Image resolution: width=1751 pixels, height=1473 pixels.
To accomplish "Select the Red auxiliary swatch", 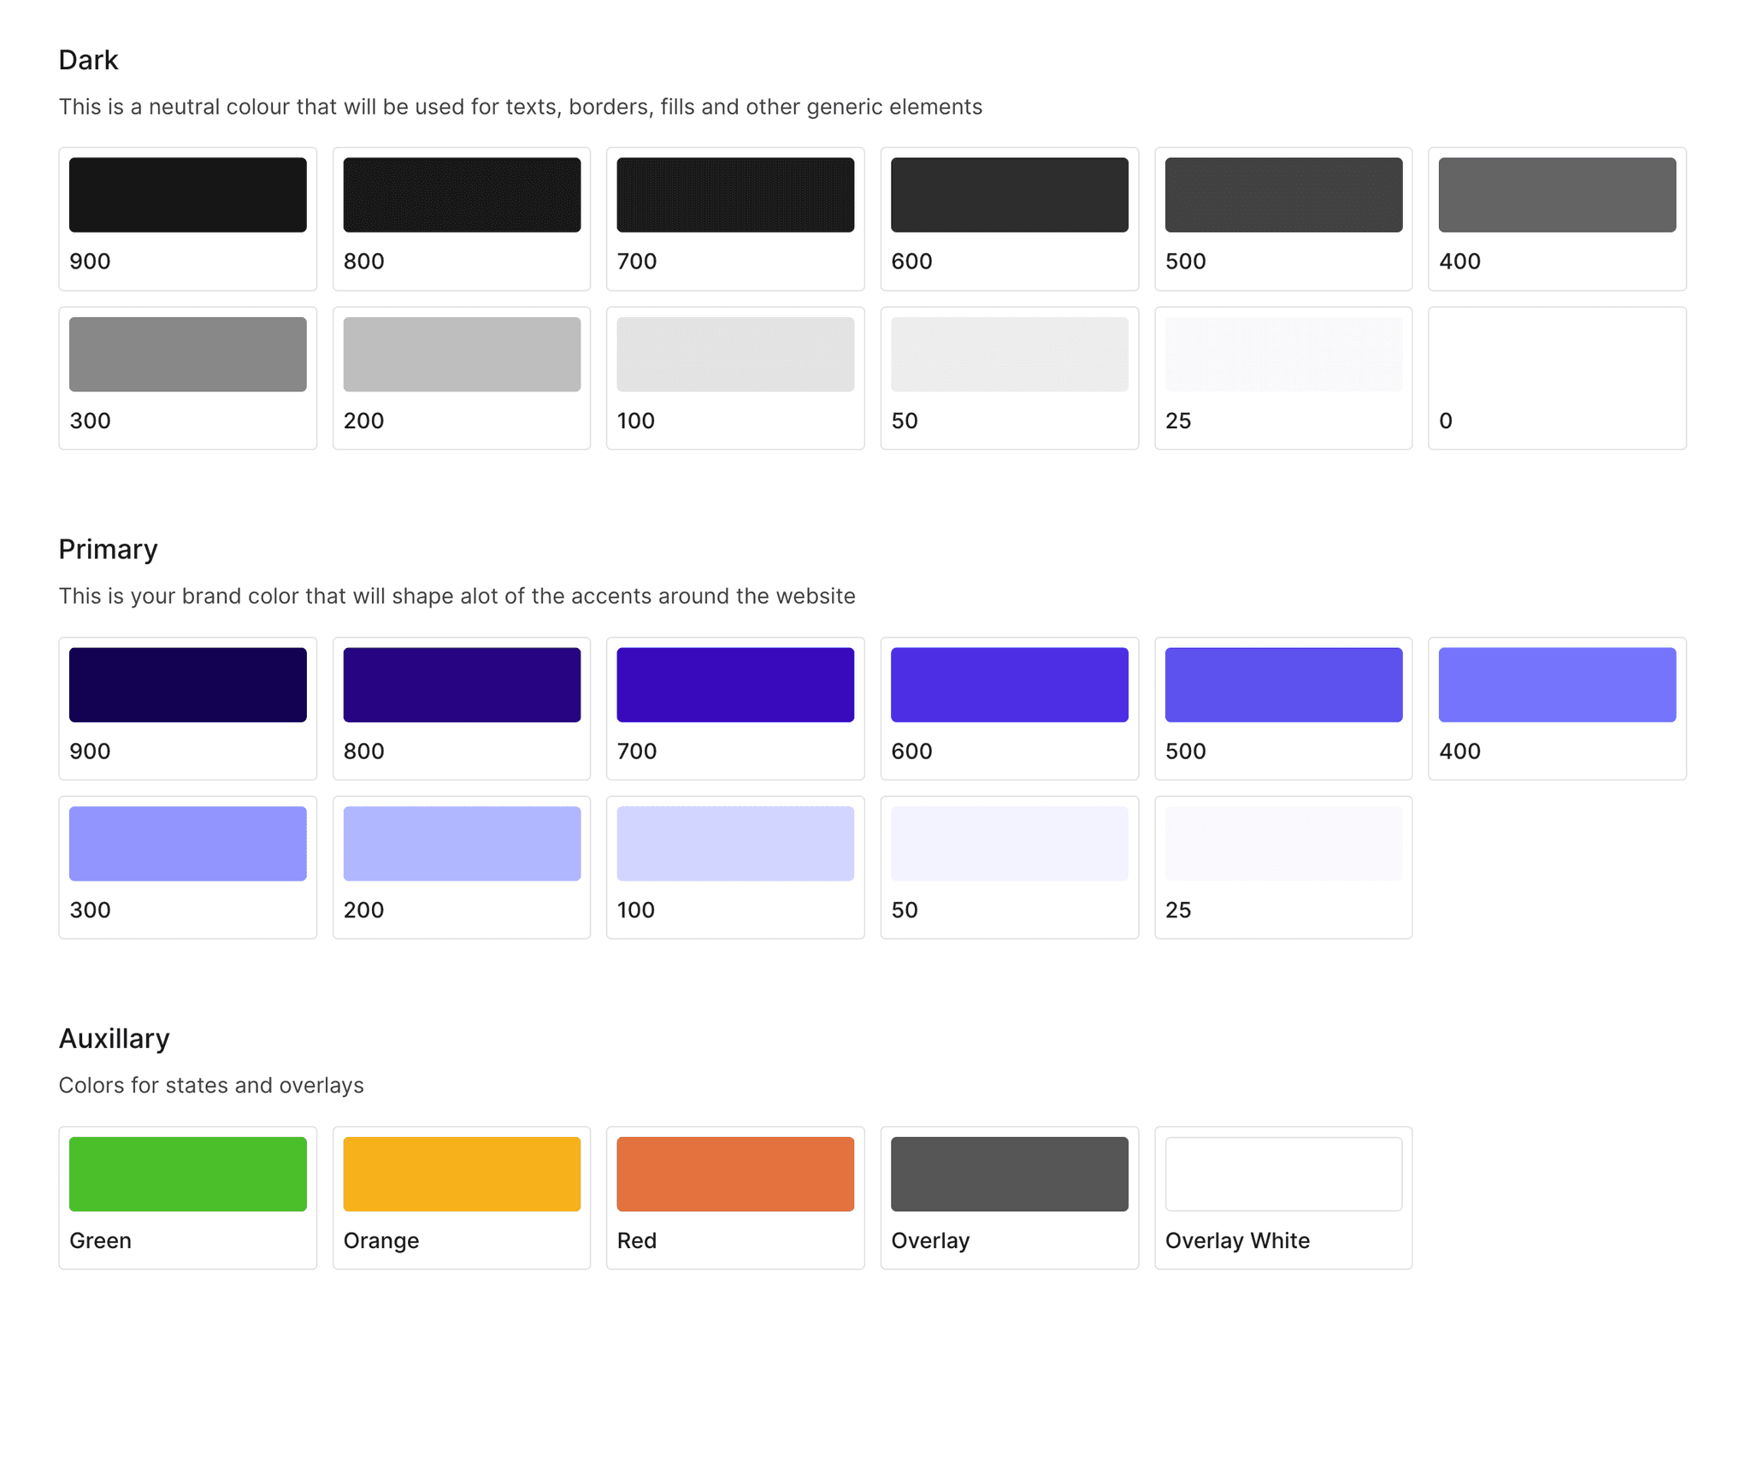I will tap(735, 1173).
